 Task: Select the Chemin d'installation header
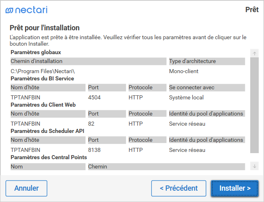click(x=36, y=61)
